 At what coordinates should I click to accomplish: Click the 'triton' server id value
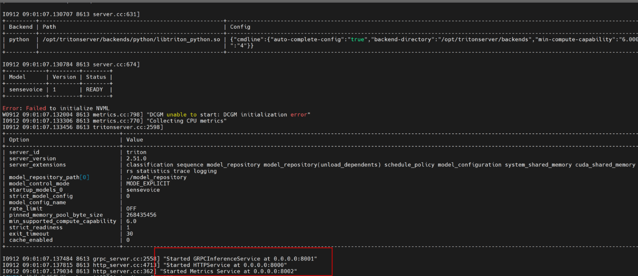point(136,152)
